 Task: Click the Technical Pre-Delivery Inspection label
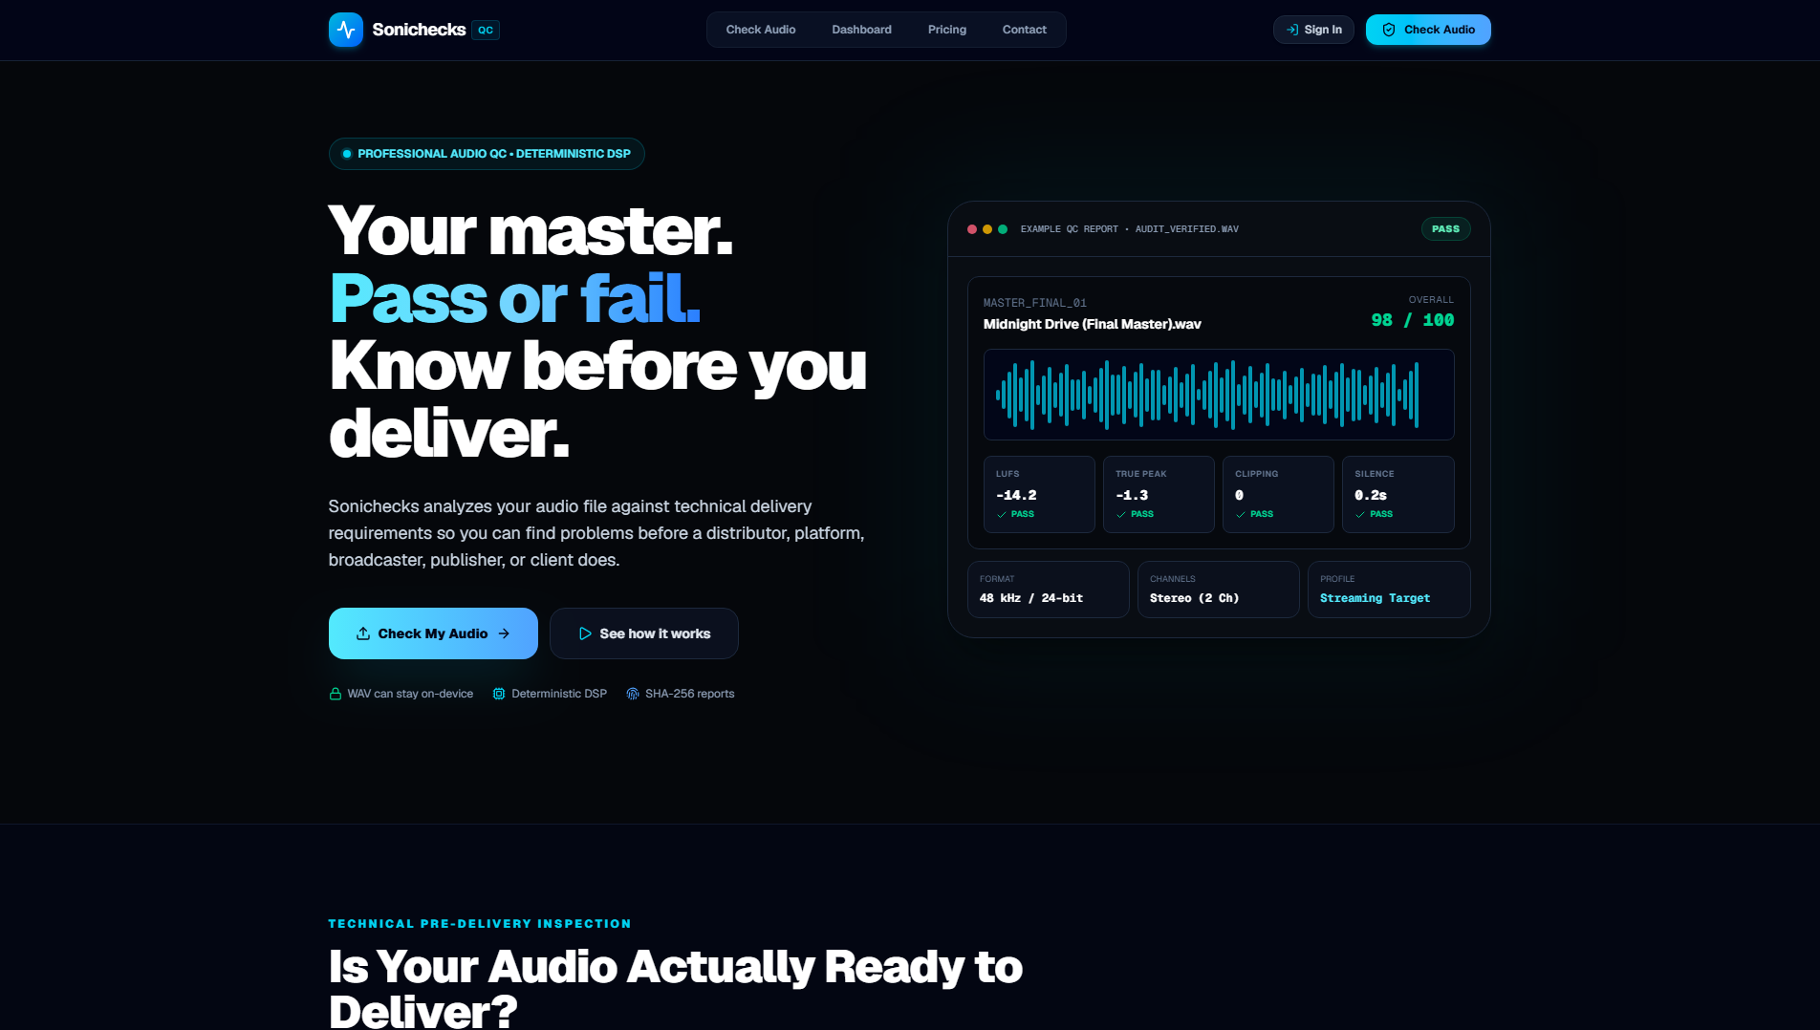(480, 924)
